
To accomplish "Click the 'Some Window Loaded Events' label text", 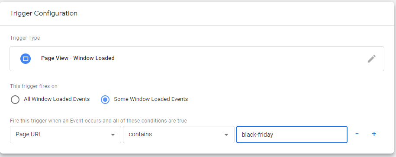I will point(151,99).
